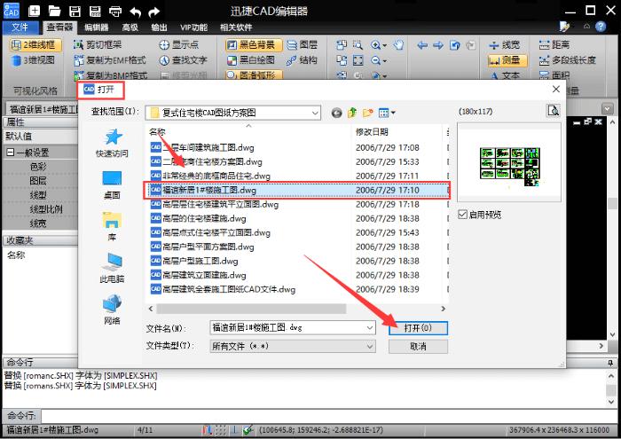The width and height of the screenshot is (621, 439).
Task: Click the preview magnifier icon in the dialog
Action: click(x=554, y=111)
